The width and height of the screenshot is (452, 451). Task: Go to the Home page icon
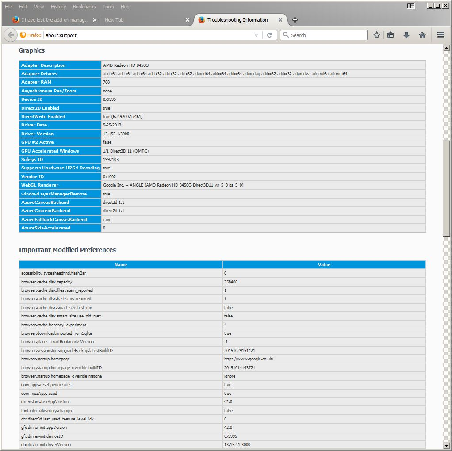click(422, 35)
